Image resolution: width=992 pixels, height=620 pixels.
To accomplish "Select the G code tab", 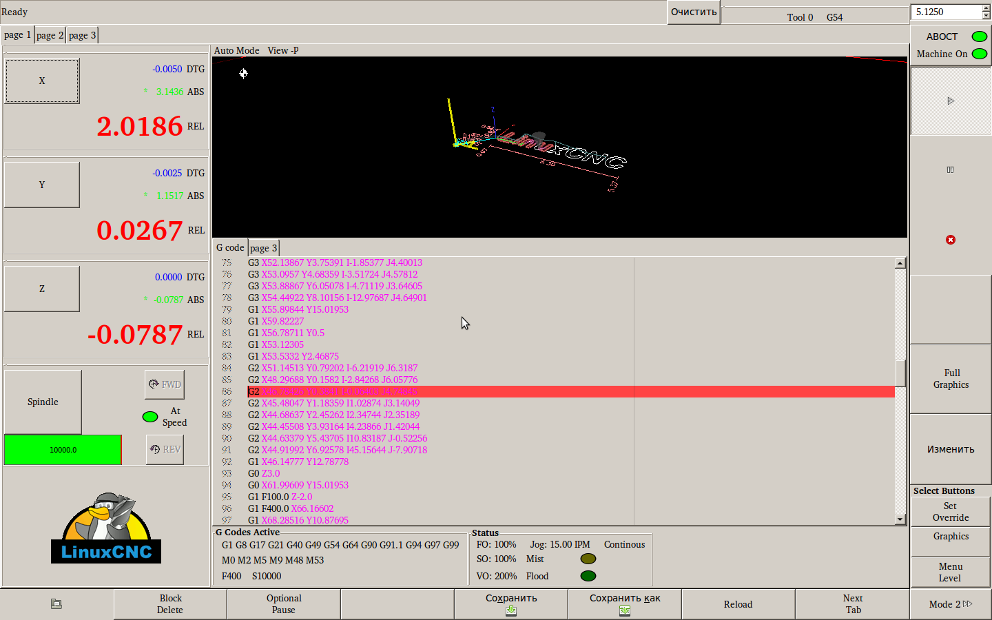I will pyautogui.click(x=230, y=247).
